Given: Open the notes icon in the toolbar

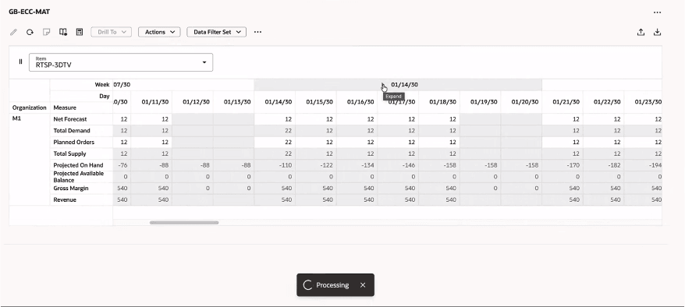Looking at the screenshot, I should 46,32.
